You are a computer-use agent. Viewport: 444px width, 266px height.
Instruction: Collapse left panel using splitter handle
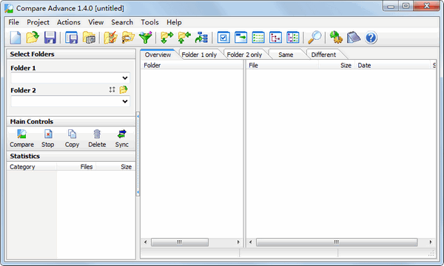point(138,154)
